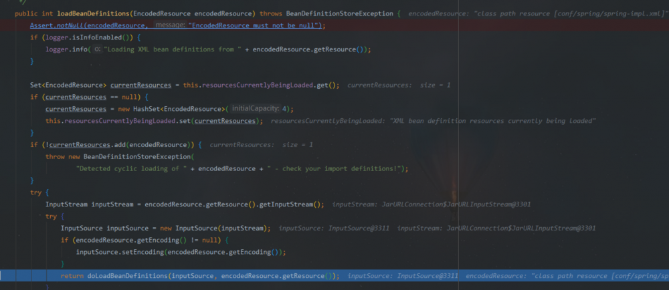Click the "Detected cyclic loading of " string
The height and width of the screenshot is (290, 669).
pos(131,168)
